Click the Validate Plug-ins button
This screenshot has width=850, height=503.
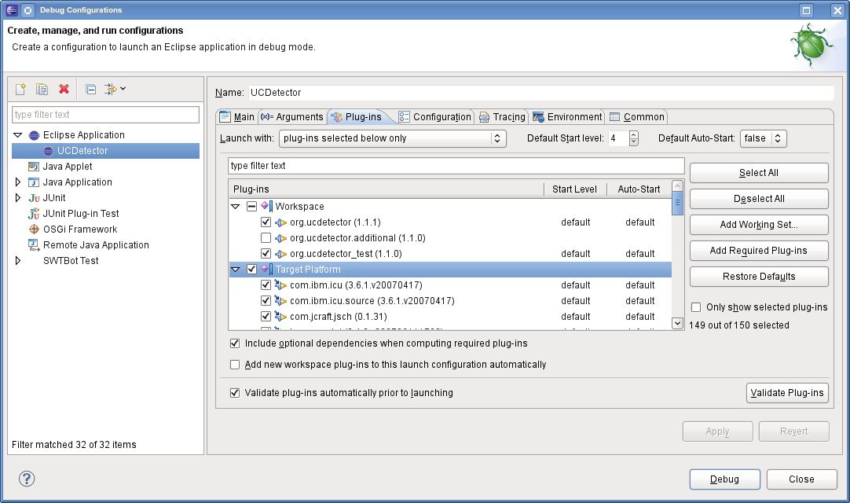787,393
